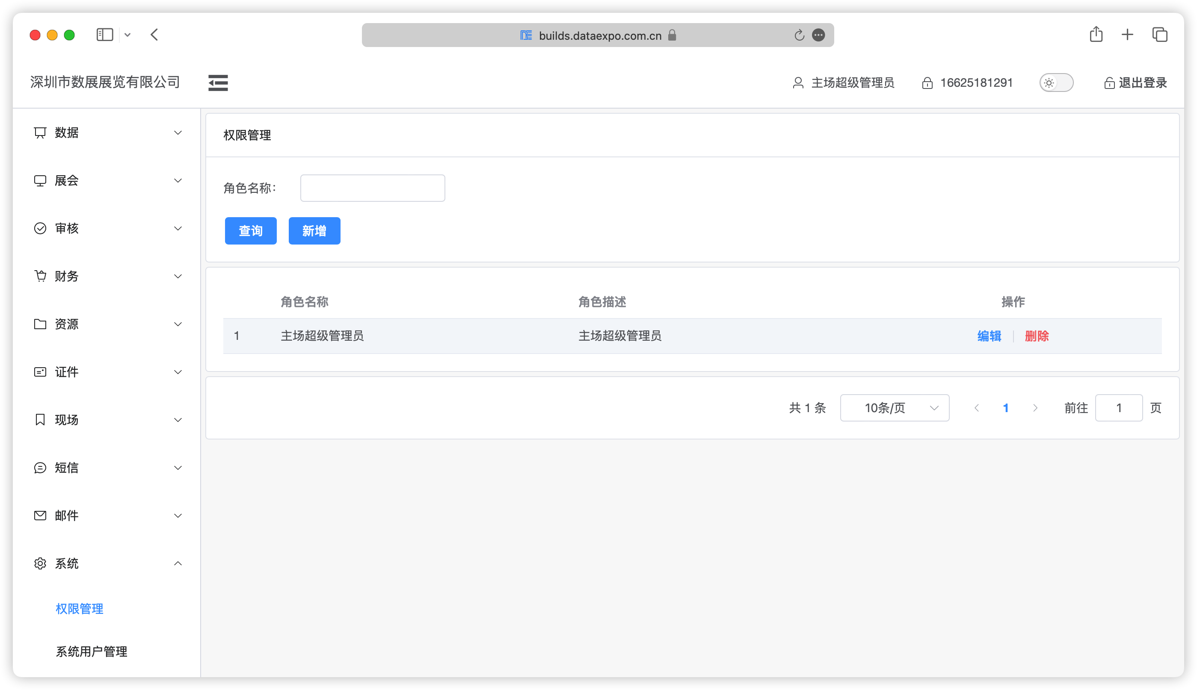Open Safari sidebar options dropdown arrow
This screenshot has height=690, width=1197.
point(127,35)
